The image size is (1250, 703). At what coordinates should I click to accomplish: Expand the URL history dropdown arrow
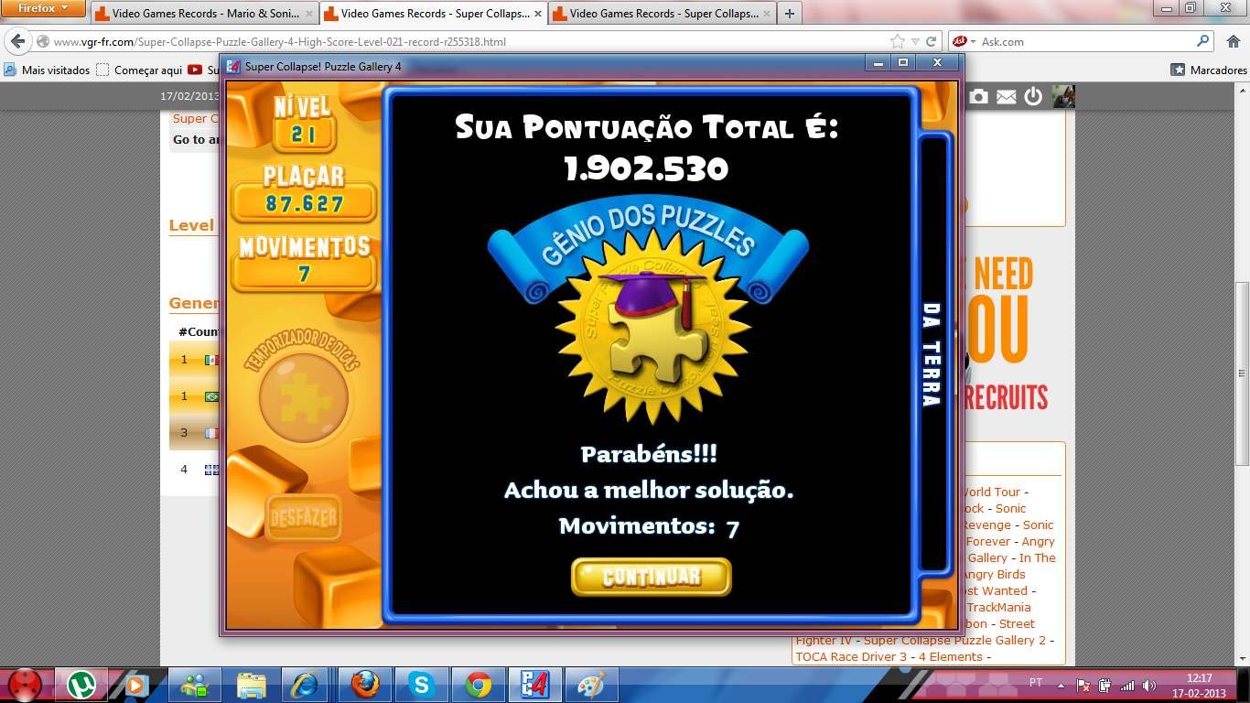click(916, 41)
